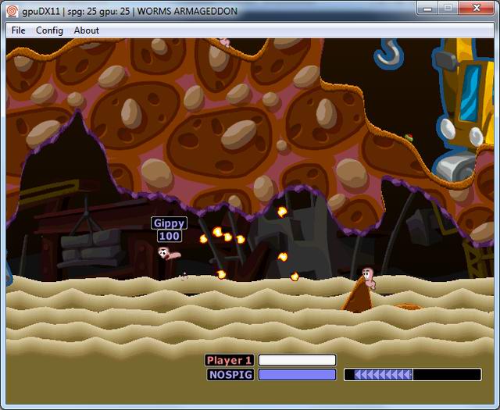Click the worm health value 100
This screenshot has width=500, height=410.
pos(170,237)
